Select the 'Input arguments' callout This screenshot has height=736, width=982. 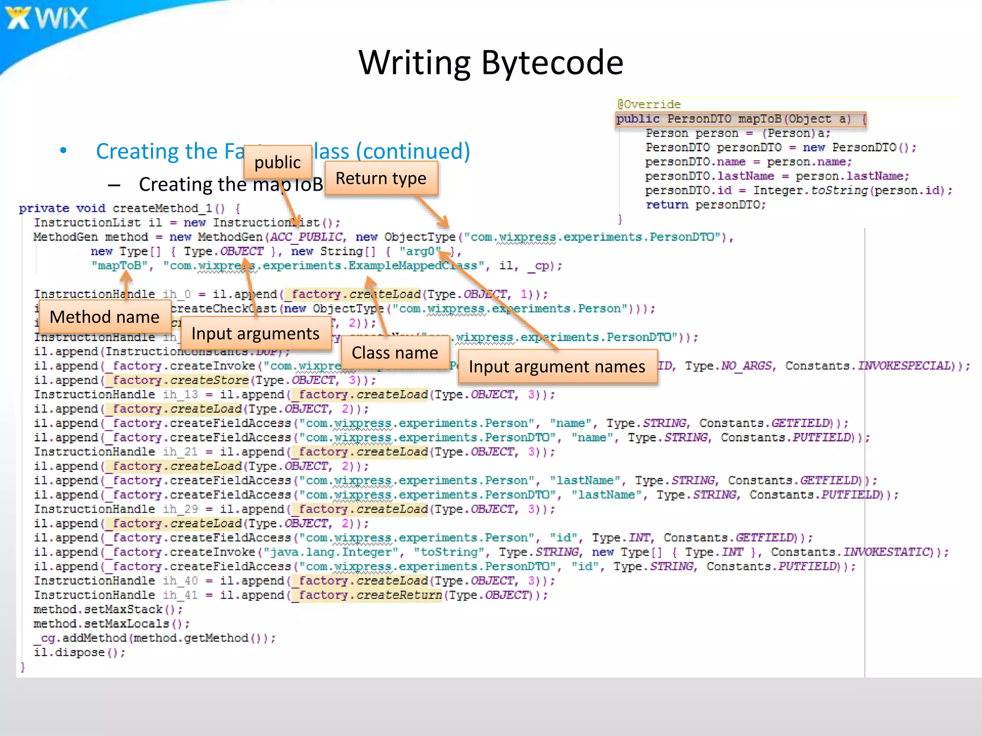coord(256,333)
